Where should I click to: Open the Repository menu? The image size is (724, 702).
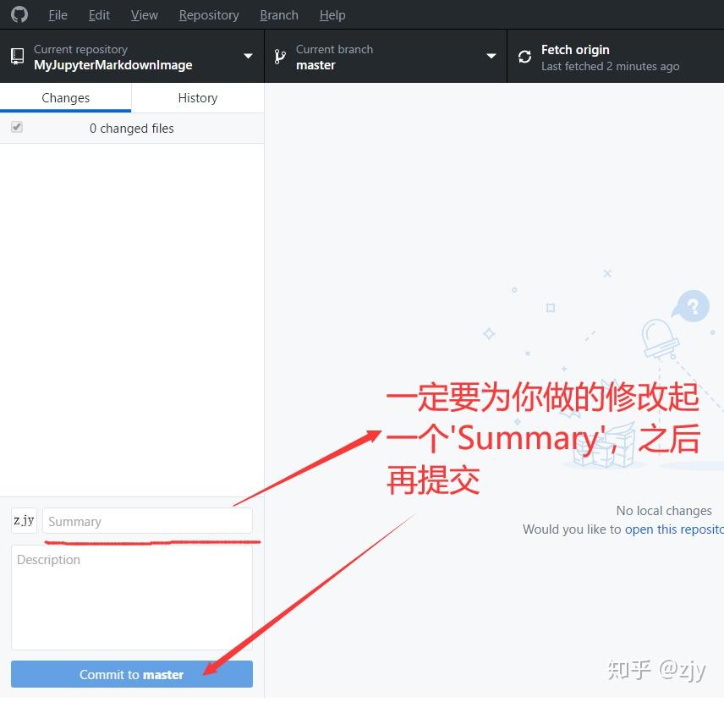click(208, 14)
